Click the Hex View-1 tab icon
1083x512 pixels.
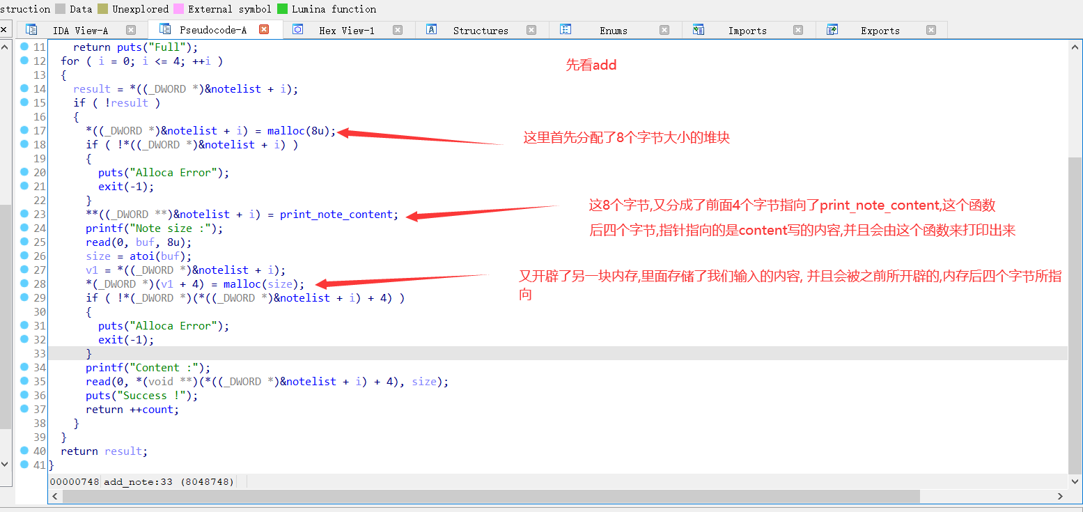click(298, 29)
